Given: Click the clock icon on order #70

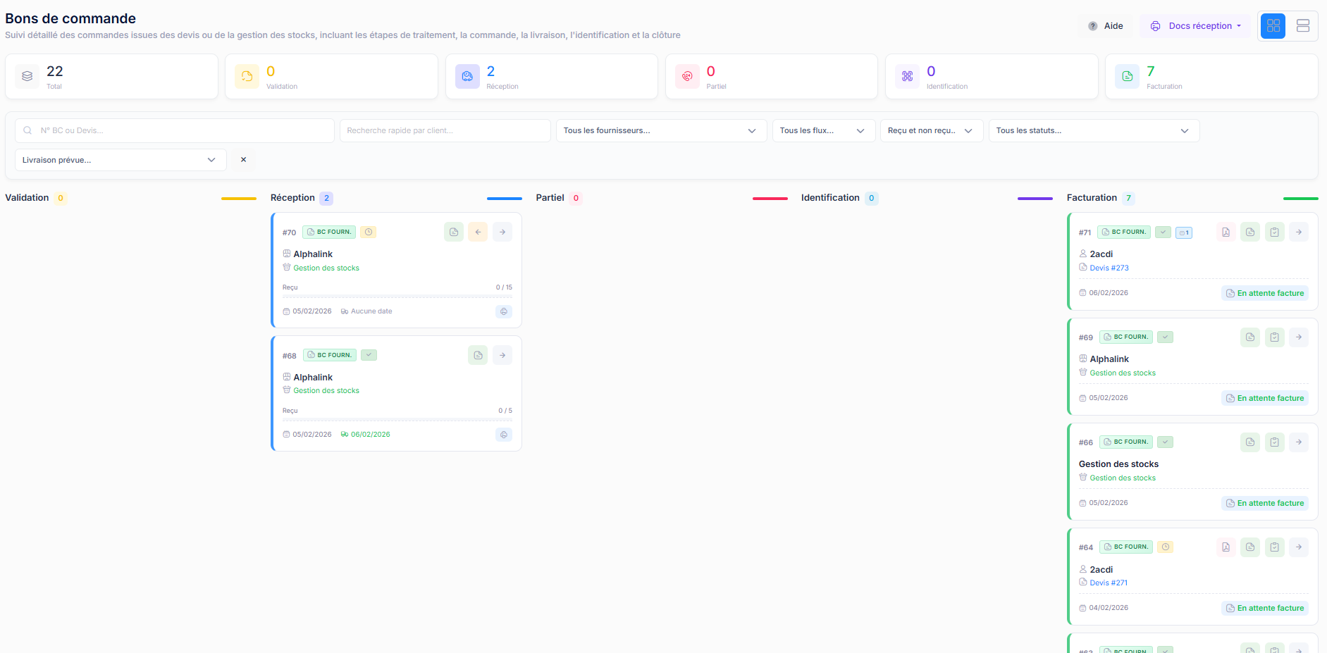Looking at the screenshot, I should (369, 232).
